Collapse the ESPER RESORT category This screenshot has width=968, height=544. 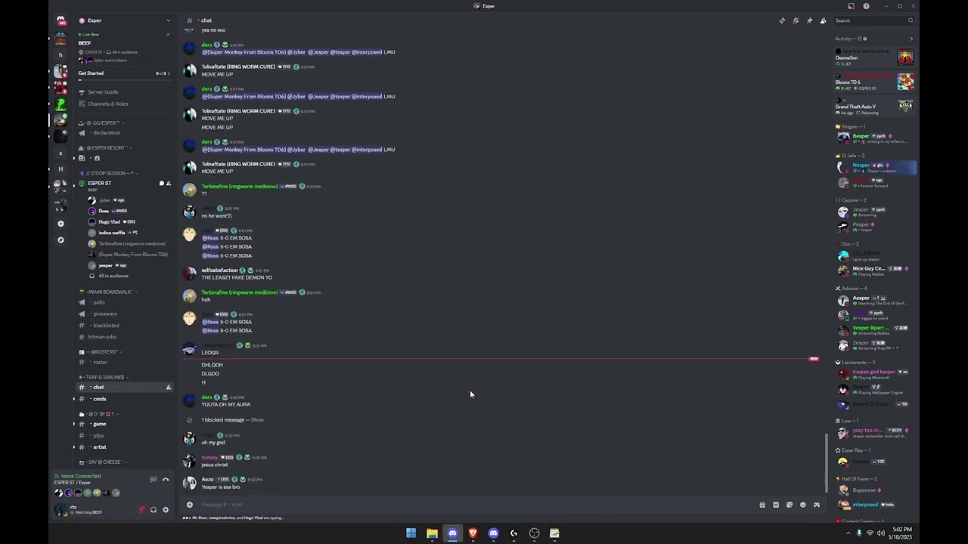107,147
